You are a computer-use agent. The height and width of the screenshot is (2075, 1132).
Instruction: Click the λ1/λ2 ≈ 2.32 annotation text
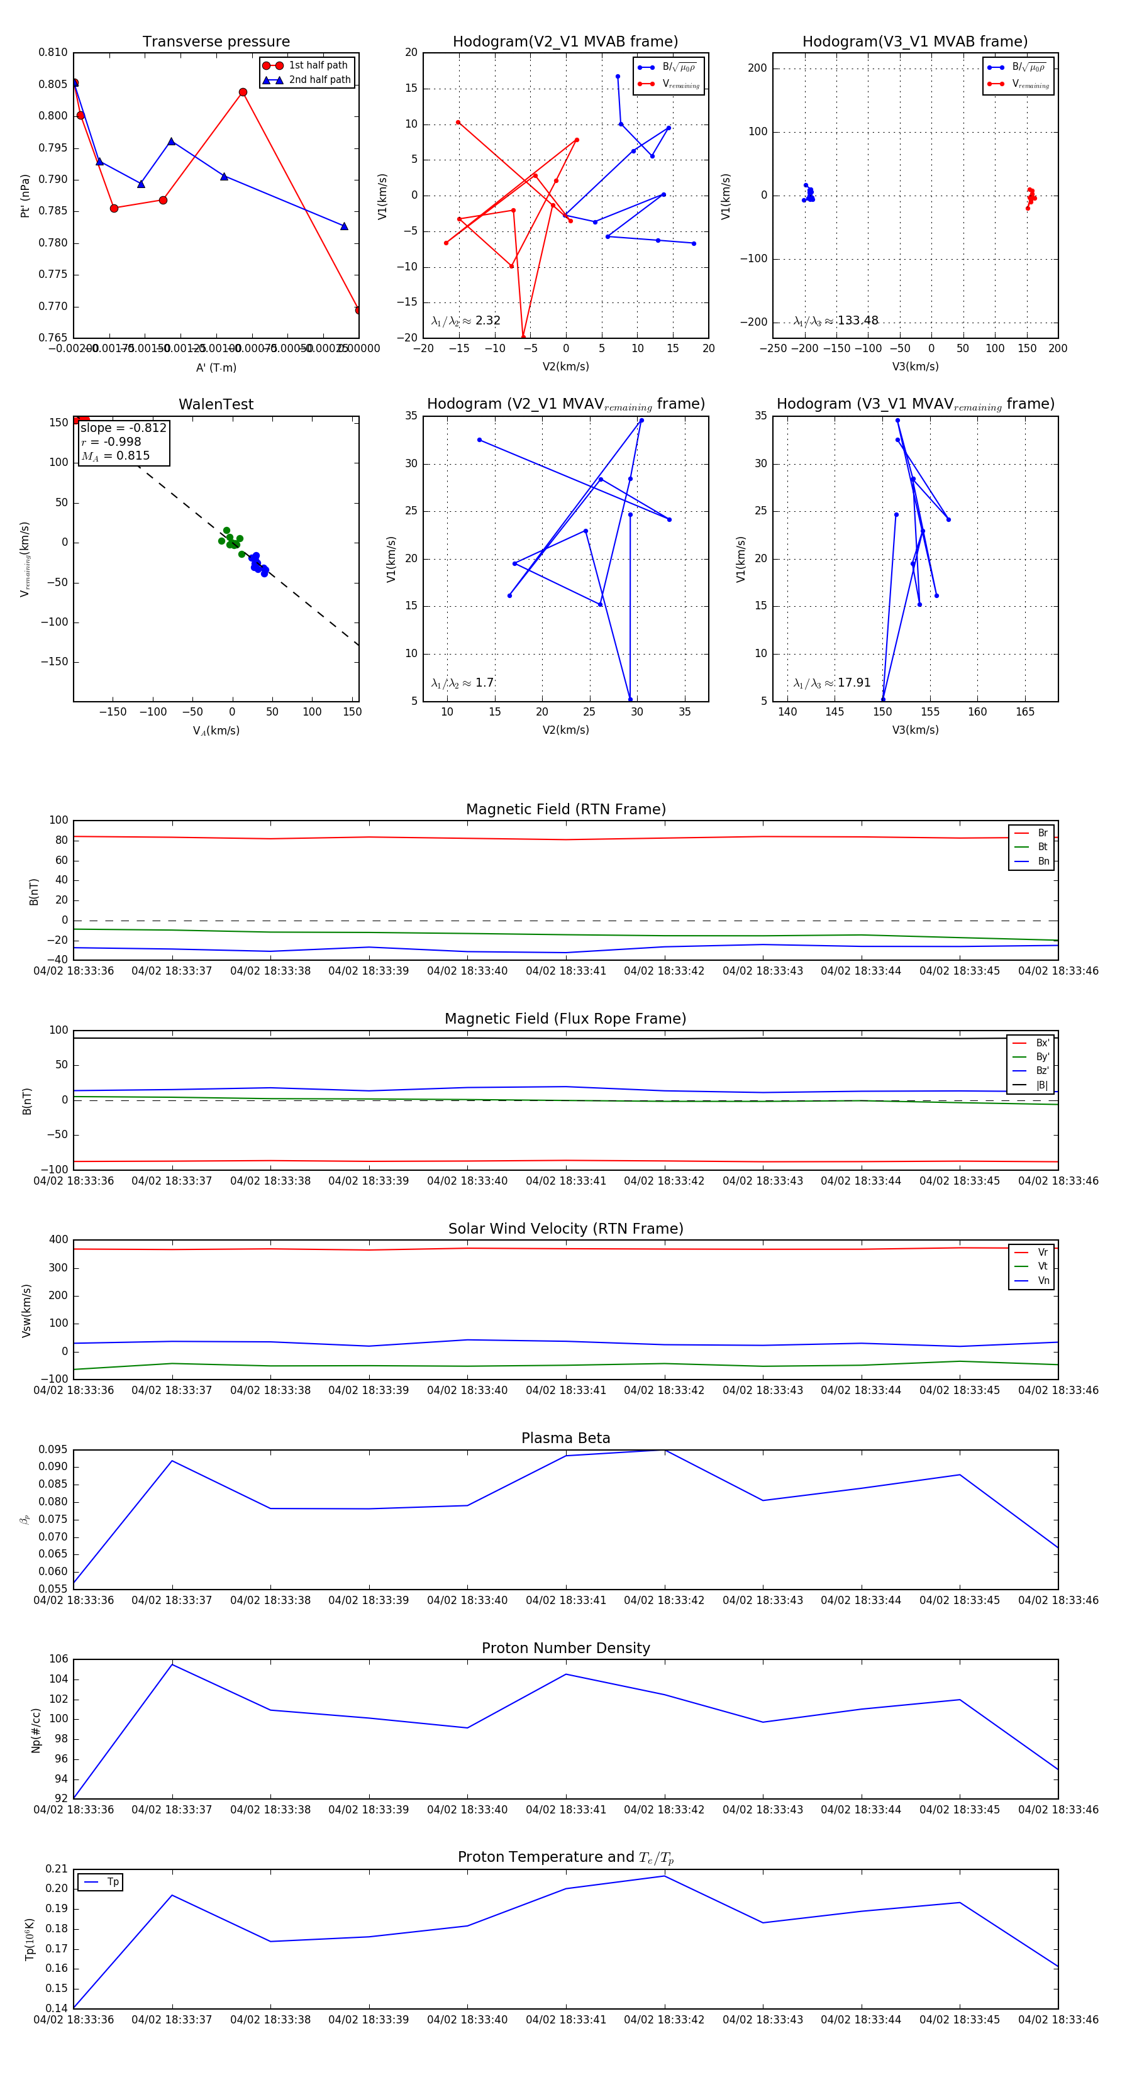(x=465, y=321)
